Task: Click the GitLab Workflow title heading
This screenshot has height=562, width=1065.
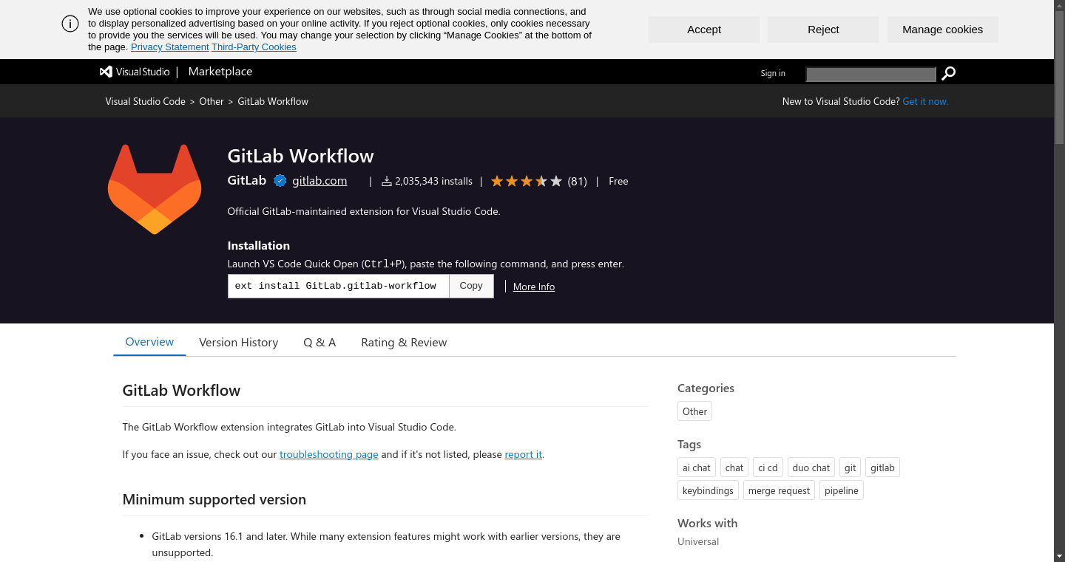Action: [x=301, y=156]
